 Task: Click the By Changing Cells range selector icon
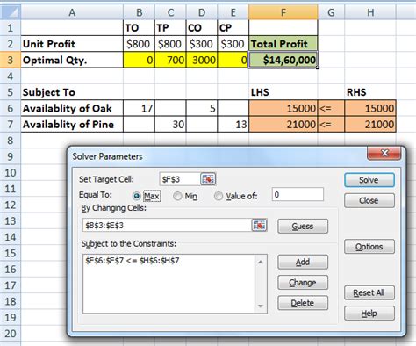coord(259,225)
